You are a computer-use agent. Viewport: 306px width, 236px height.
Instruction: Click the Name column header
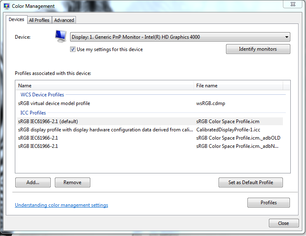(105, 86)
